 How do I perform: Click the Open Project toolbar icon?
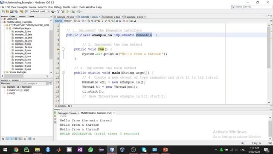(x=12, y=12)
